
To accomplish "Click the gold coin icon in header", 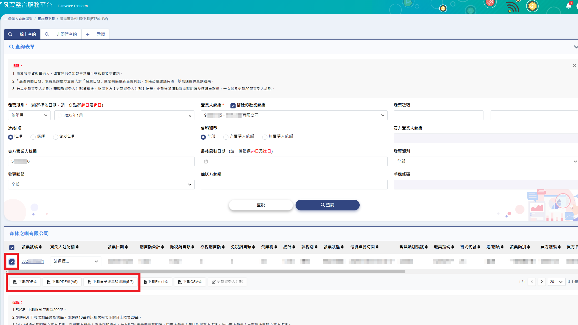I will tap(532, 6).
